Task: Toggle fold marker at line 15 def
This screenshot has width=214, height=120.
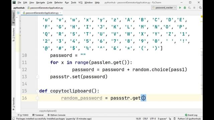Action: coord(37,91)
